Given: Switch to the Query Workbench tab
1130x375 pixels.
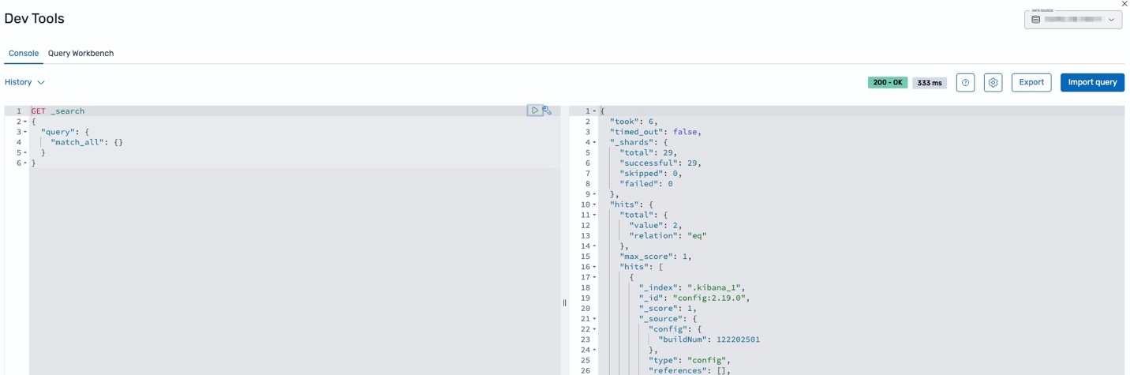Looking at the screenshot, I should tap(80, 54).
